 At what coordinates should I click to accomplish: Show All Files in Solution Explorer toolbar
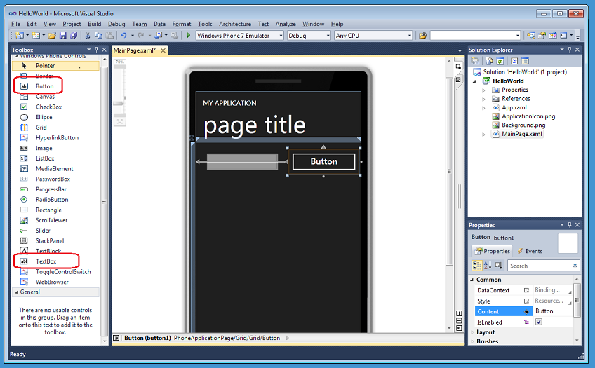(x=490, y=61)
